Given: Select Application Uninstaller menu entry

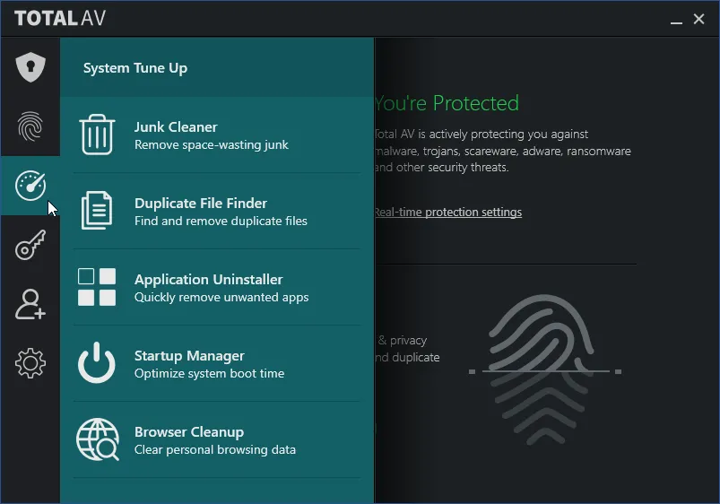Looking at the screenshot, I should pos(217,288).
